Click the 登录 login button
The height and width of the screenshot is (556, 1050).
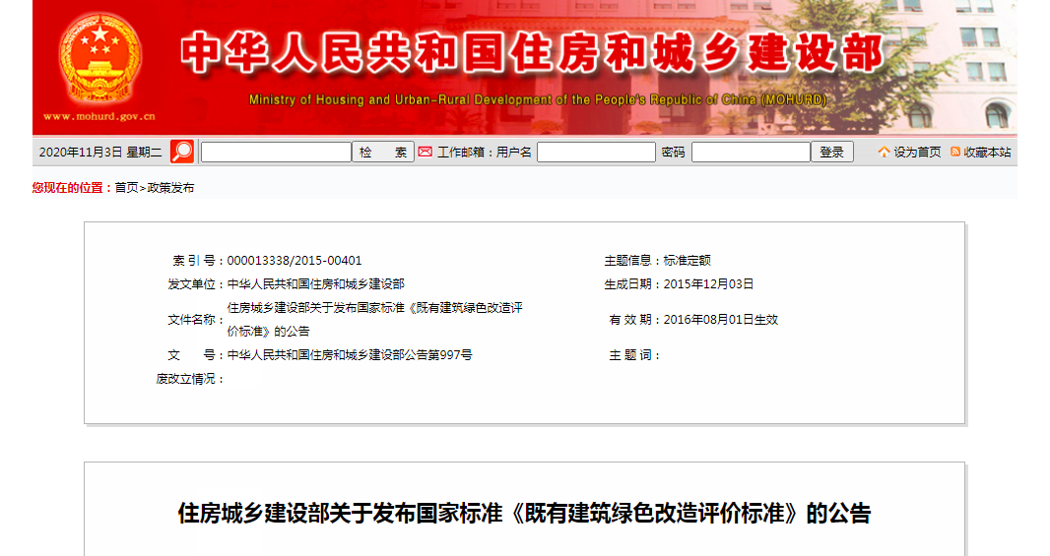click(x=831, y=152)
